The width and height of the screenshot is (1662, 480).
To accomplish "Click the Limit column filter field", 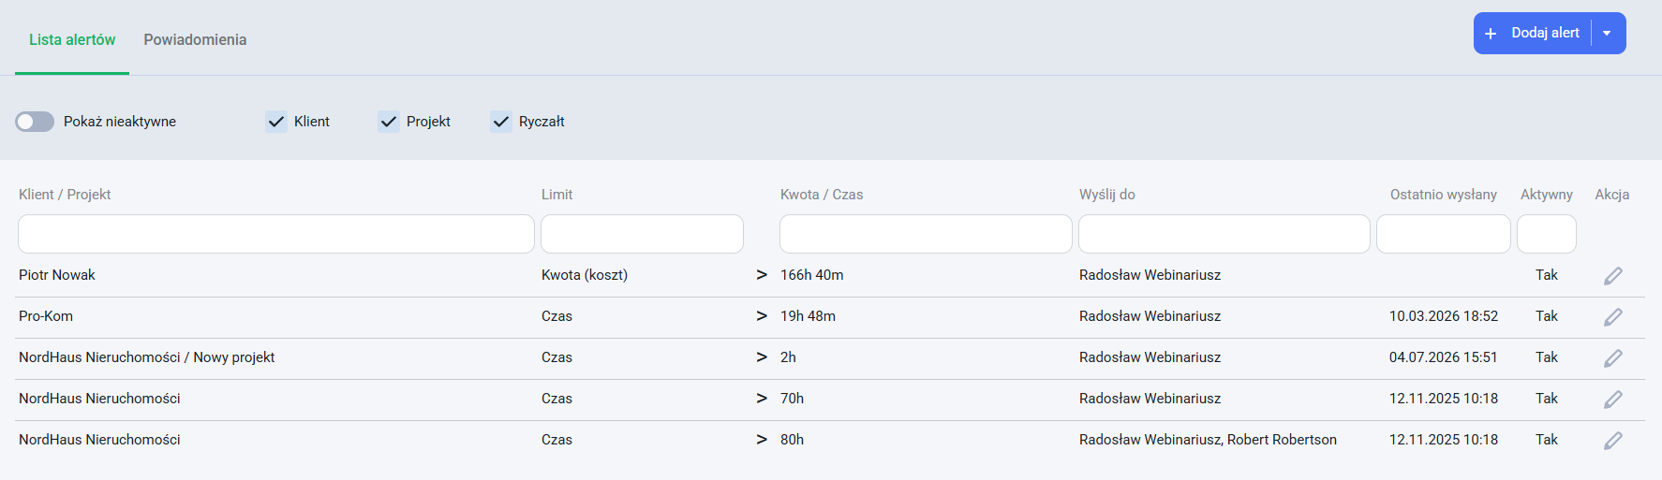I will pyautogui.click(x=643, y=234).
